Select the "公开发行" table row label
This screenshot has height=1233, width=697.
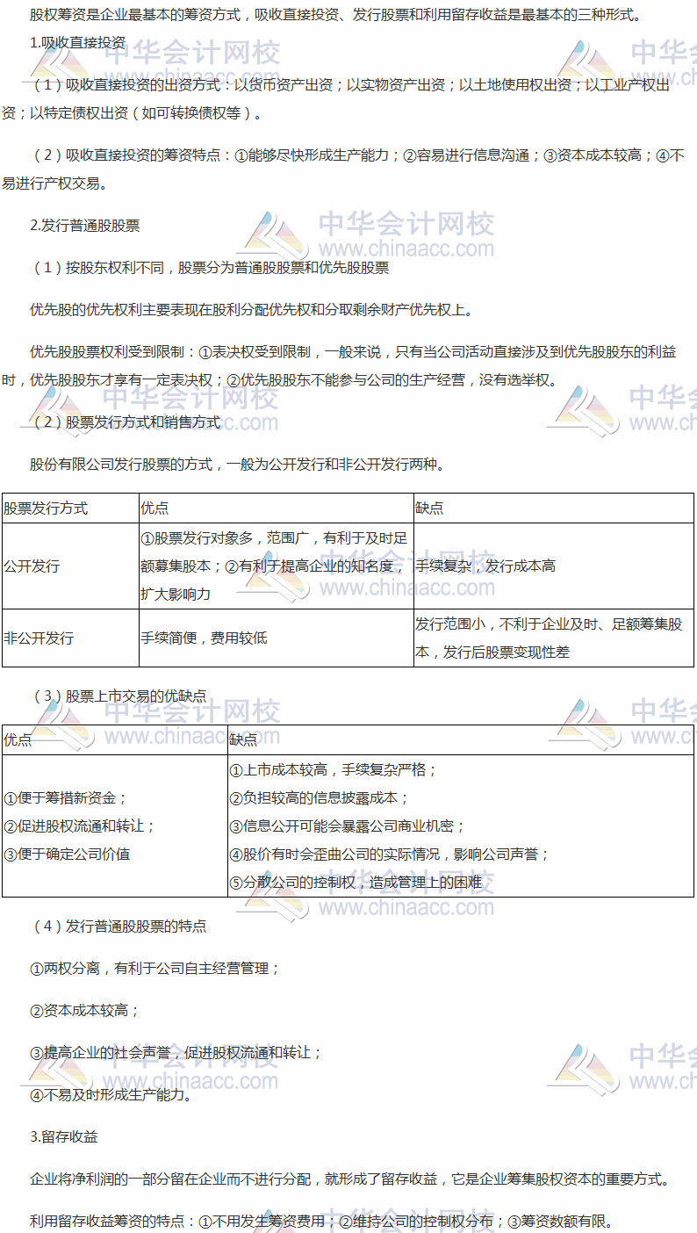pos(32,566)
